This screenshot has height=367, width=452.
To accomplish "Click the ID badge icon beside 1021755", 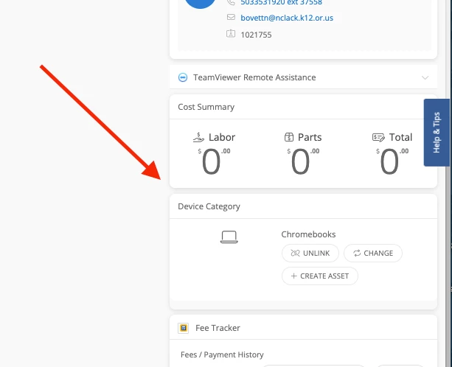I will [231, 34].
